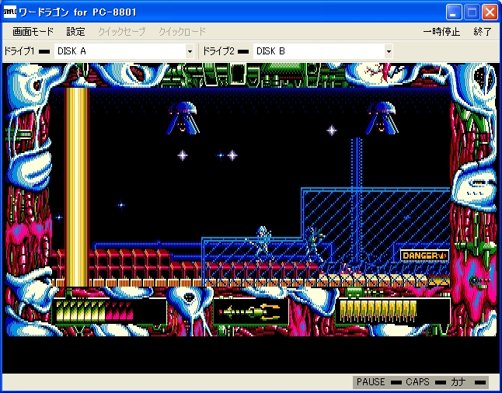Click the green humanoid enemy beside the player
The image size is (502, 393).
pyautogui.click(x=314, y=245)
